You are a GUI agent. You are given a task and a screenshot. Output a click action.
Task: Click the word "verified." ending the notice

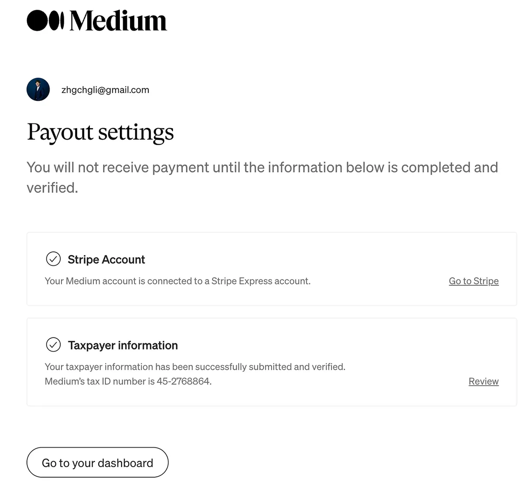click(x=52, y=188)
